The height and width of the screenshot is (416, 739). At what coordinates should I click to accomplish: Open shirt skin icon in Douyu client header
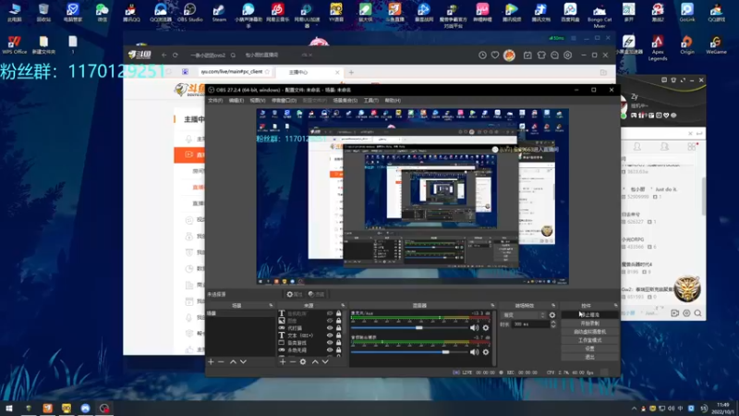[x=541, y=55]
